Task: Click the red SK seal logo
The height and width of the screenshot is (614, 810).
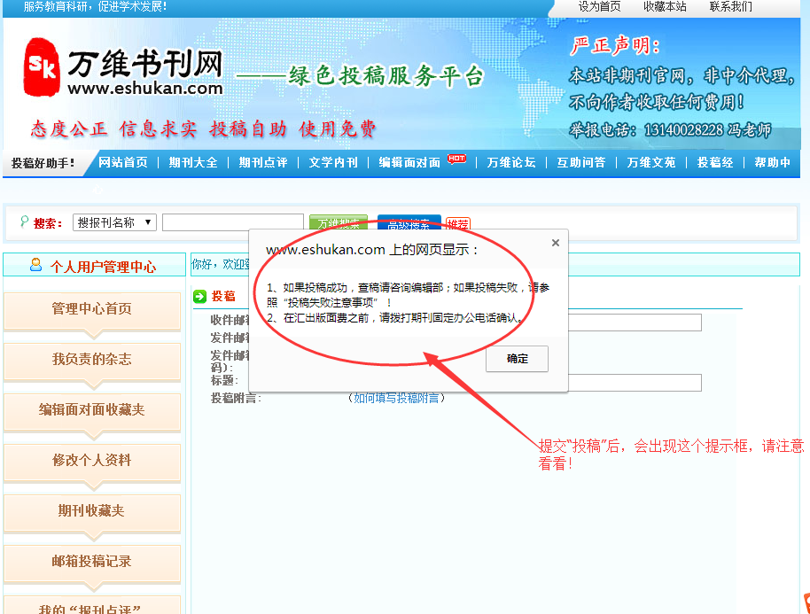Action: click(x=42, y=66)
